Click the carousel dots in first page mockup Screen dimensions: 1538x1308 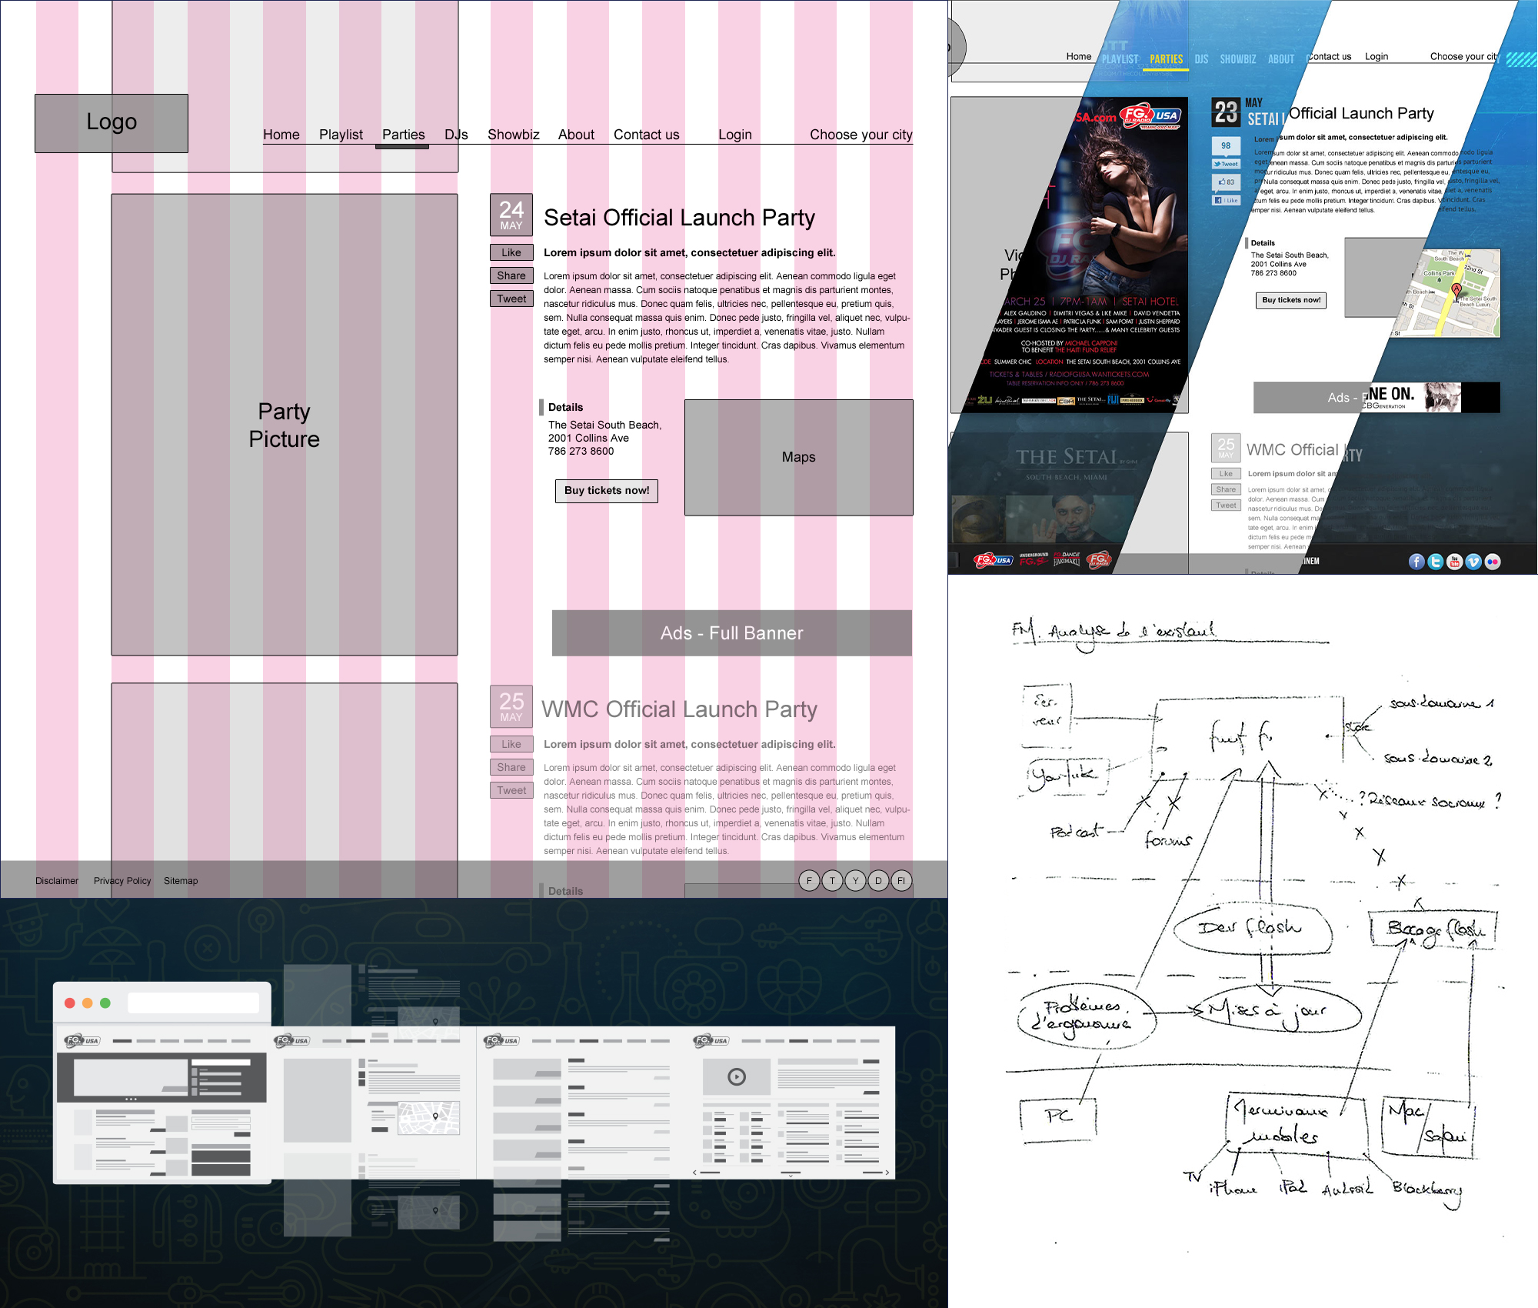point(131,1099)
